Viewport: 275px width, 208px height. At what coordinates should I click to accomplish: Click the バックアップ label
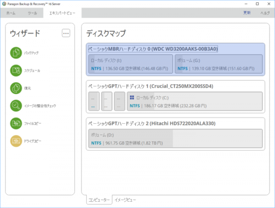point(31,53)
